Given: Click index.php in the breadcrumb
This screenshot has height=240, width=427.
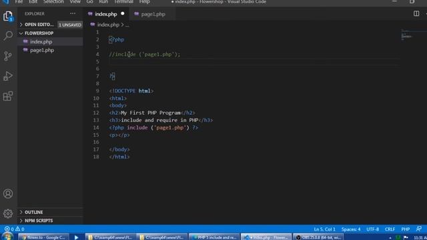Looking at the screenshot, I should [x=108, y=25].
